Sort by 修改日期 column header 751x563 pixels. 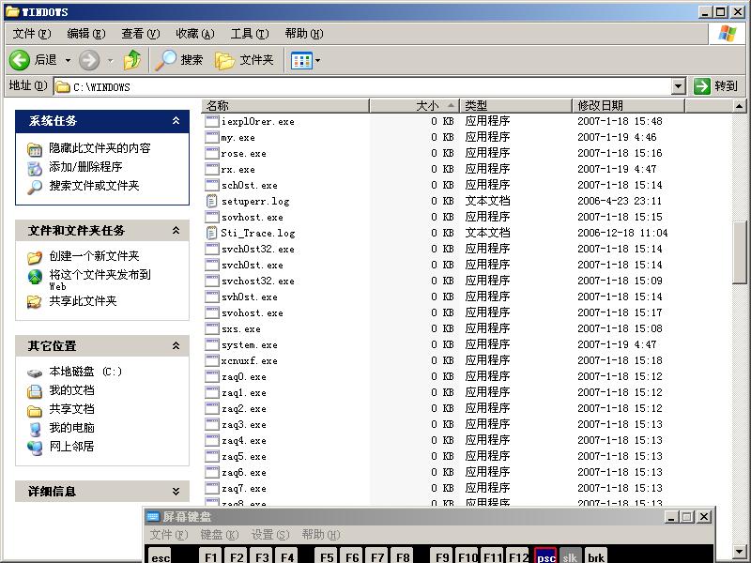coord(629,105)
